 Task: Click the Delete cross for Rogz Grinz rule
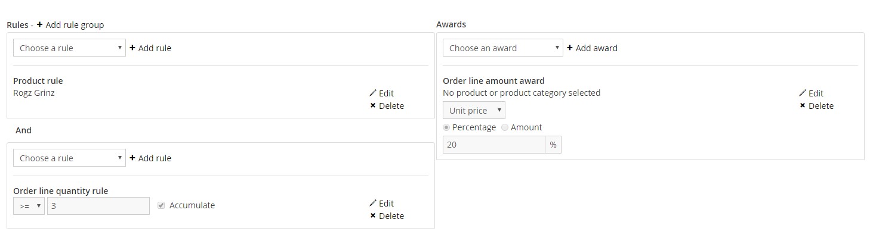pos(373,106)
